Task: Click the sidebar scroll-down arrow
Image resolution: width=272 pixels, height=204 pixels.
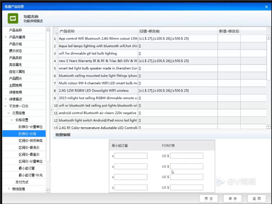Action: coord(48,190)
